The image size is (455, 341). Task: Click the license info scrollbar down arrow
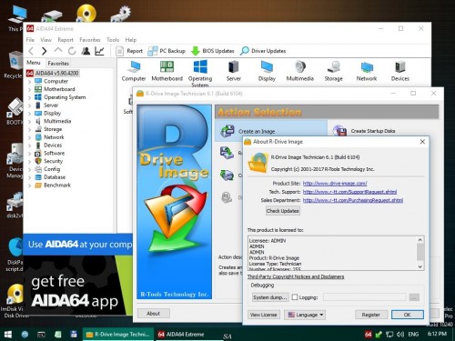click(420, 267)
